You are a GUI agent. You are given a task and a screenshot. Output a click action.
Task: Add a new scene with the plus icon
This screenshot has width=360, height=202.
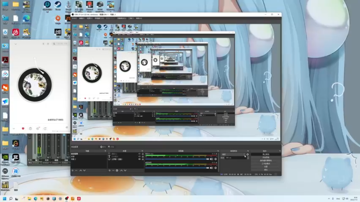[72, 171]
